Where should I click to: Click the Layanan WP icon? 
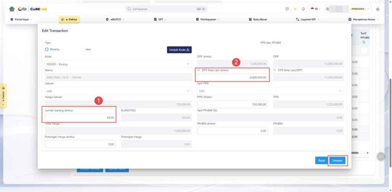tap(297, 19)
